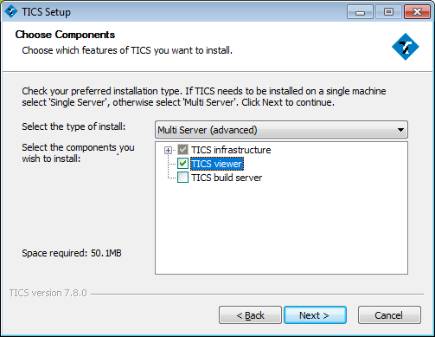
Task: Cancel the TICS installation
Action: tap(389, 315)
